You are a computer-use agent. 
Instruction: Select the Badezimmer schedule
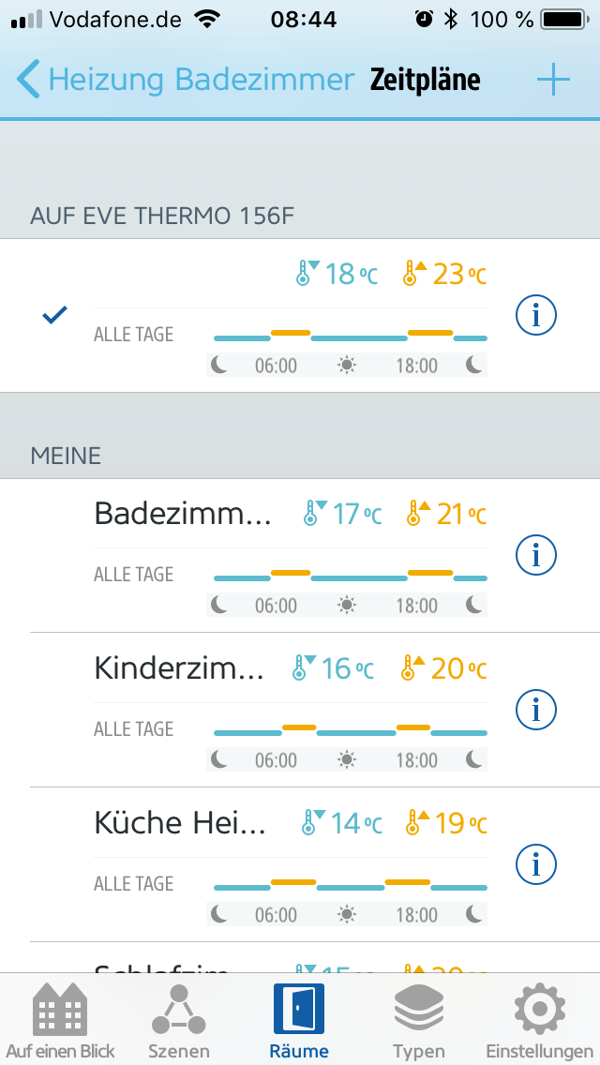(183, 514)
